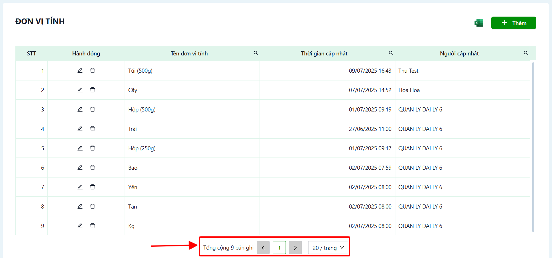The image size is (552, 258).
Task: Click the Hành động column header
Action: (86, 54)
